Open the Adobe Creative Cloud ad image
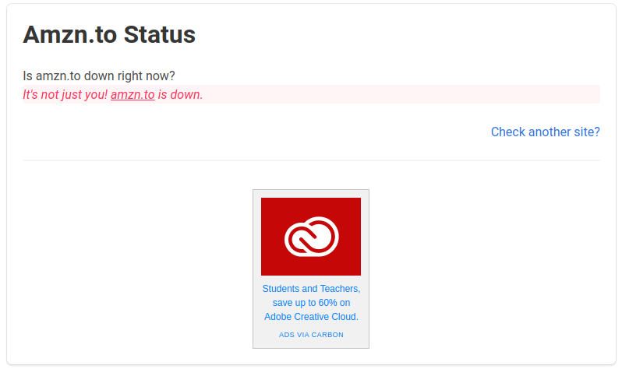This screenshot has height=369, width=622. tap(311, 237)
